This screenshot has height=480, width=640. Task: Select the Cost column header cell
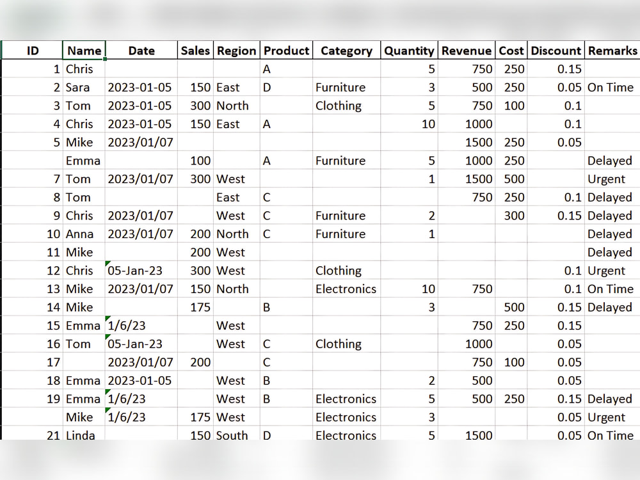click(511, 50)
